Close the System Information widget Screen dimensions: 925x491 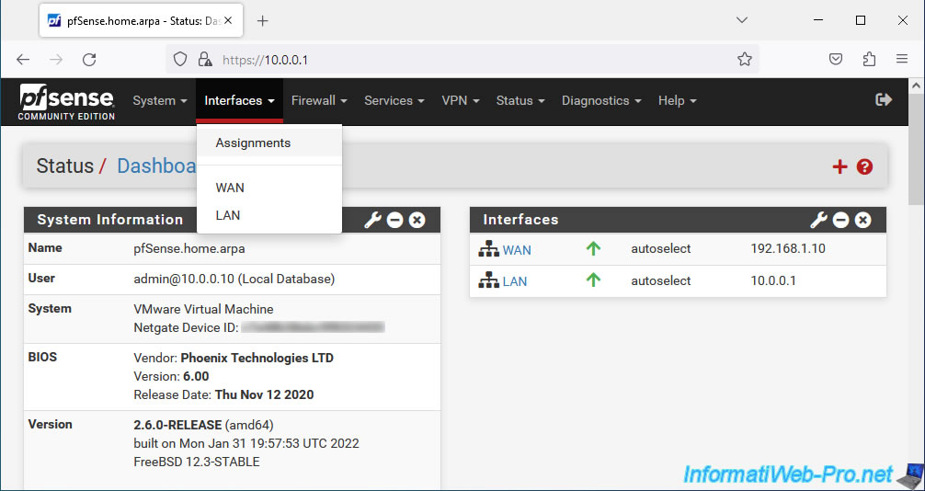click(417, 220)
